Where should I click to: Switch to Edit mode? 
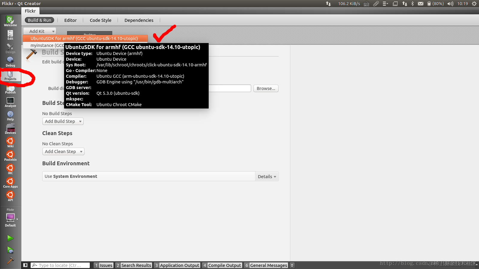pos(10,35)
